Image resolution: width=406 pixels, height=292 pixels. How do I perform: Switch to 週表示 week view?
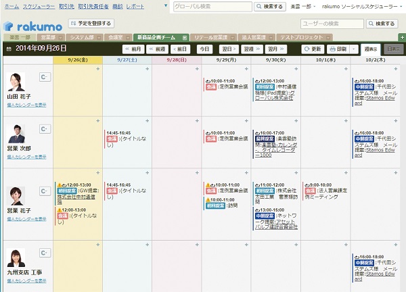point(370,49)
